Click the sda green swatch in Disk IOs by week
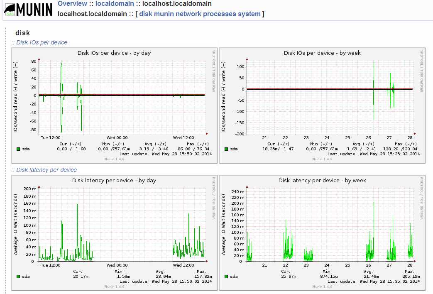 pos(226,149)
